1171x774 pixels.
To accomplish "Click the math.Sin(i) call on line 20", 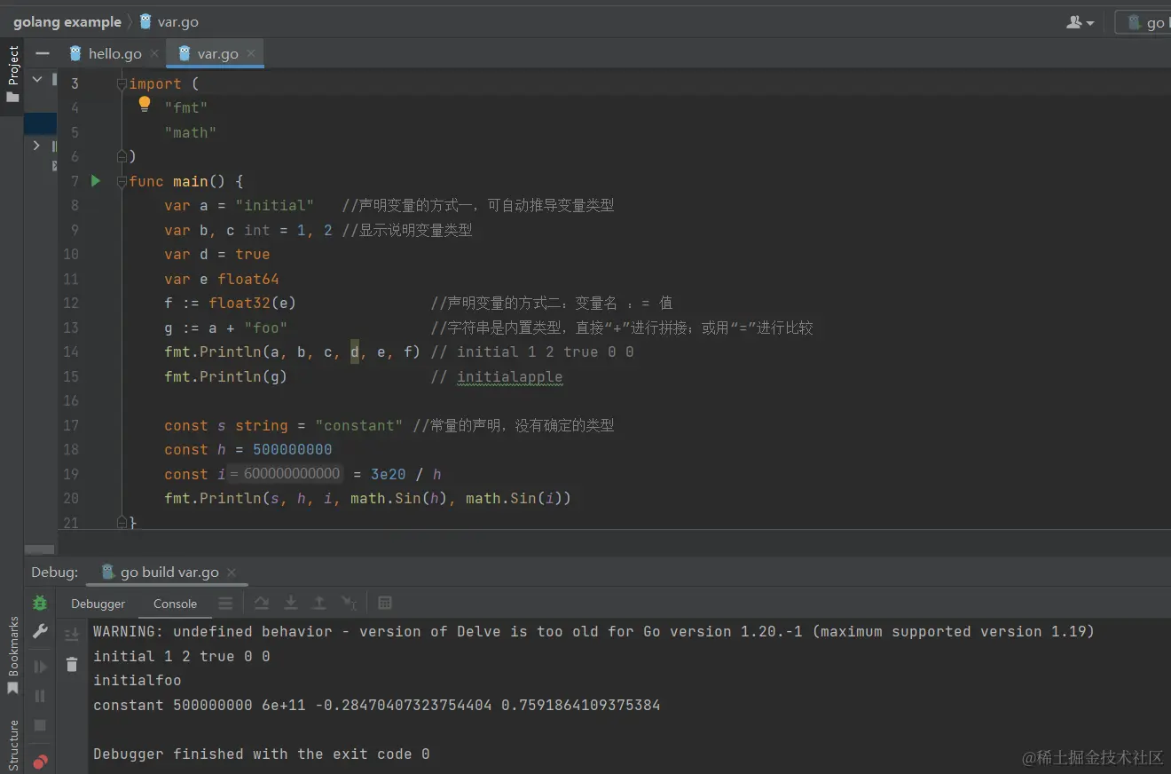I will point(514,498).
